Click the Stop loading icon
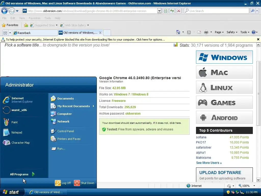 179,11
